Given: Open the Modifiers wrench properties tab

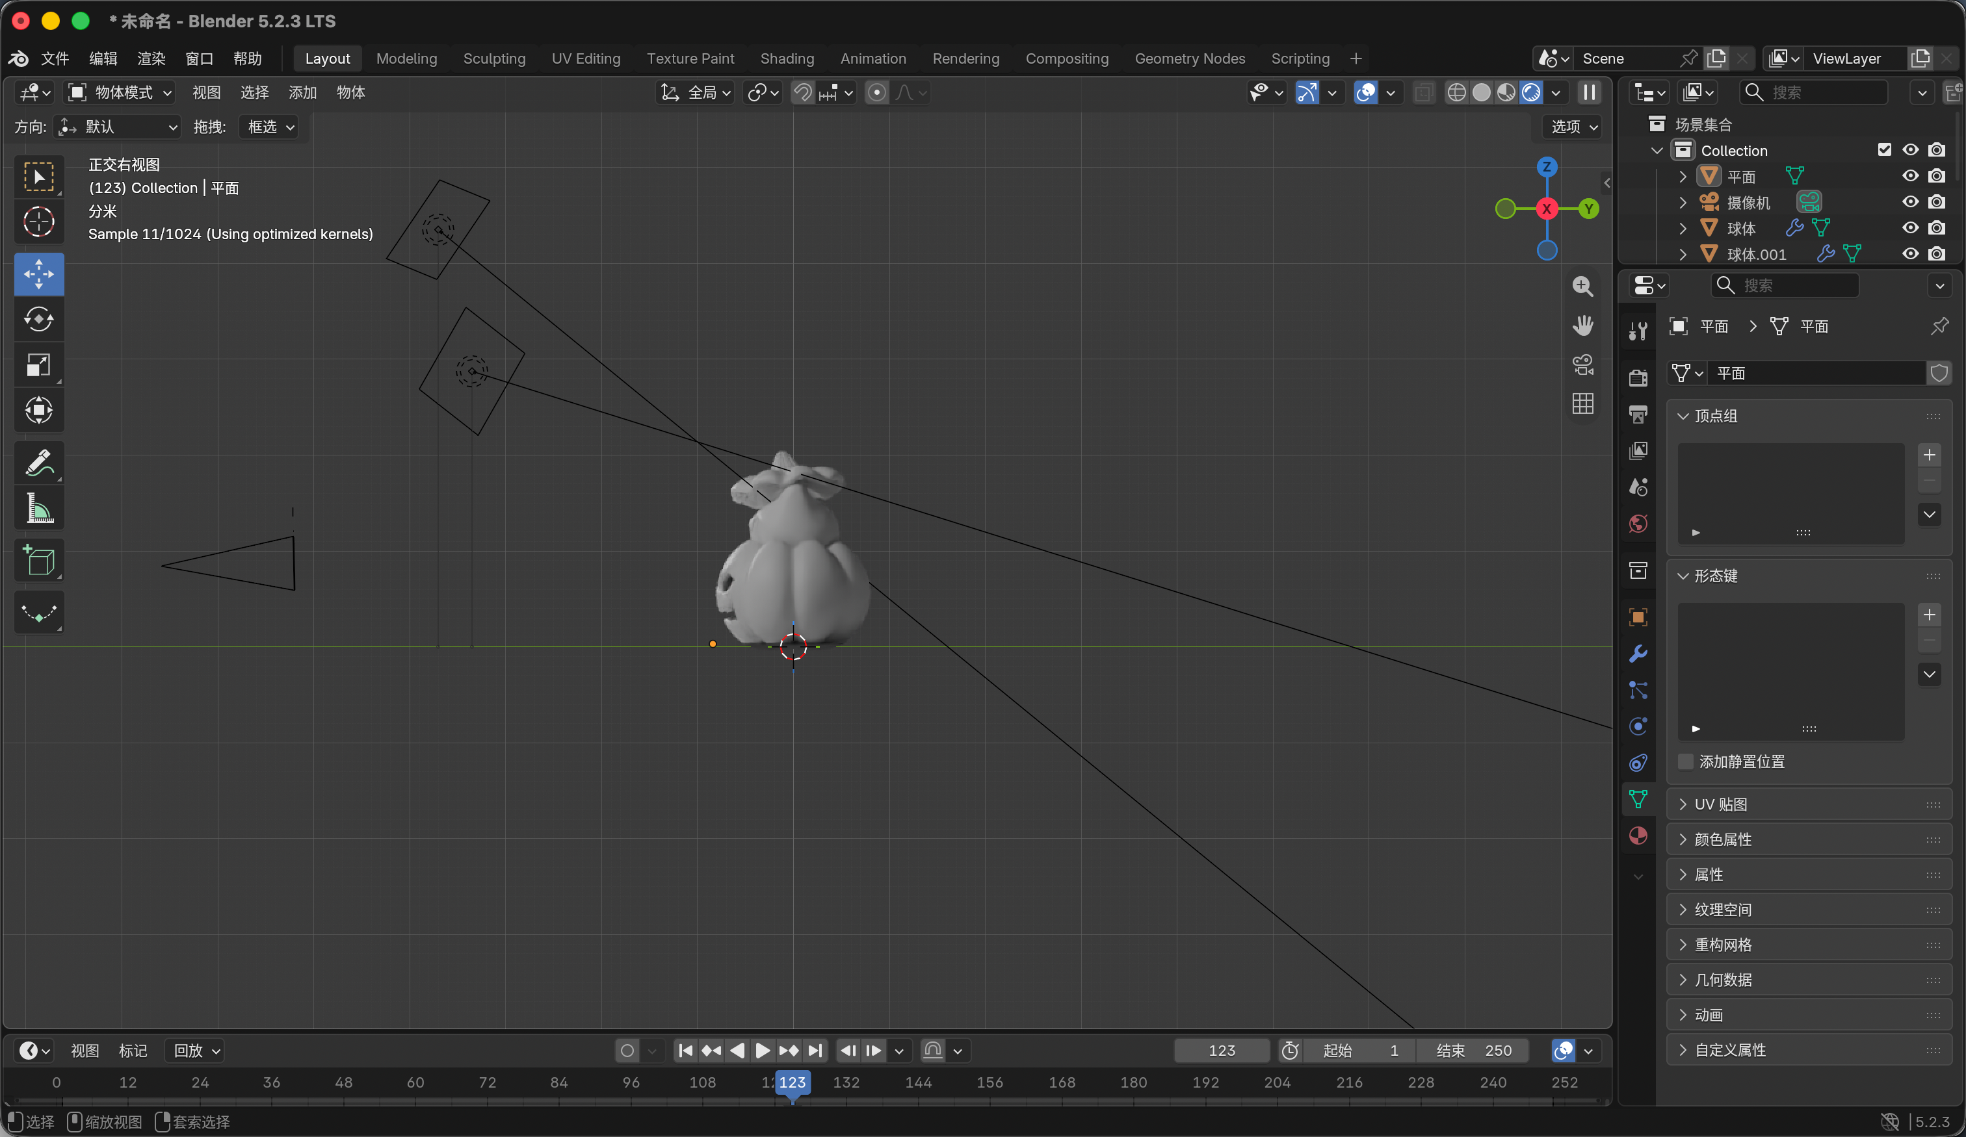Looking at the screenshot, I should pyautogui.click(x=1638, y=654).
